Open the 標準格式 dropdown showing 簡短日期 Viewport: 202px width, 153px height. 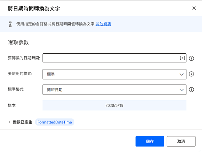pyautogui.click(x=114, y=90)
